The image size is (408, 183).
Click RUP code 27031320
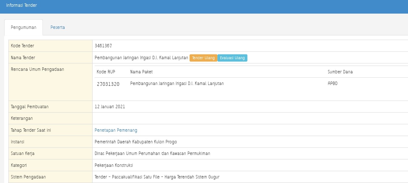[108, 84]
